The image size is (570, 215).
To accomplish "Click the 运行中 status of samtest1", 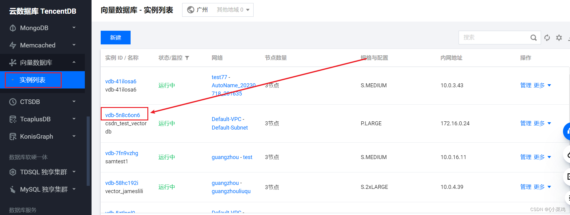I will (x=167, y=157).
